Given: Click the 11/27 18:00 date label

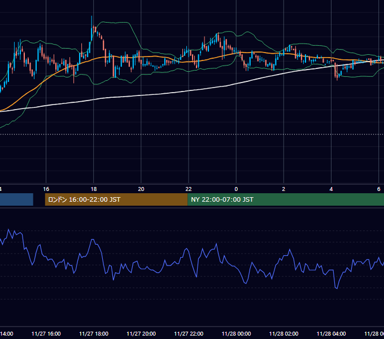Looking at the screenshot, I should click(94, 333).
